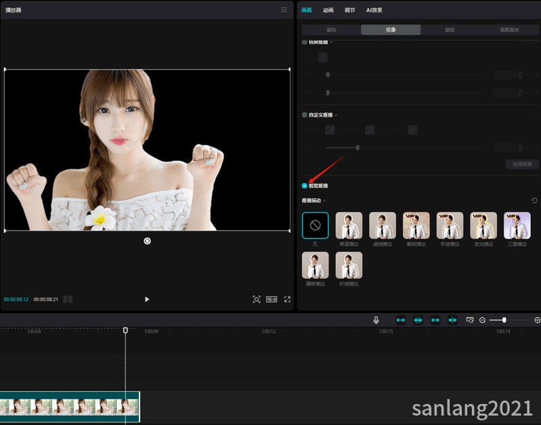Click the preview zoom-to-fit scan icon
Image resolution: width=541 pixels, height=425 pixels.
tap(257, 299)
